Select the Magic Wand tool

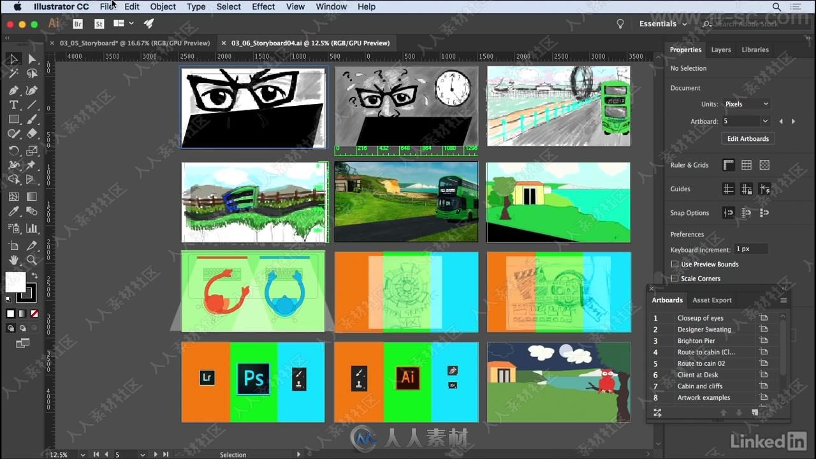(x=13, y=74)
